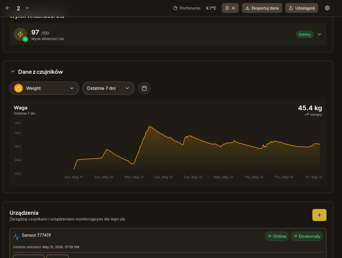Click the 45.4 kg value

(310, 108)
